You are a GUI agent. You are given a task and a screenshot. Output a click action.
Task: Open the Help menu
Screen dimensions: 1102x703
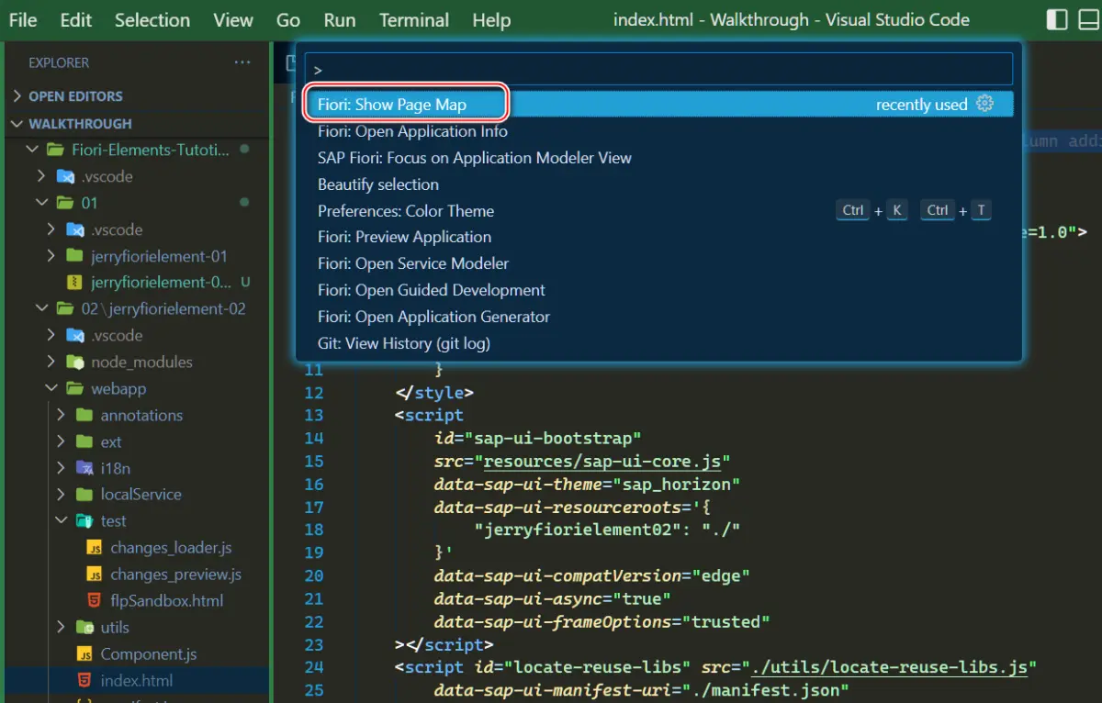click(x=491, y=19)
